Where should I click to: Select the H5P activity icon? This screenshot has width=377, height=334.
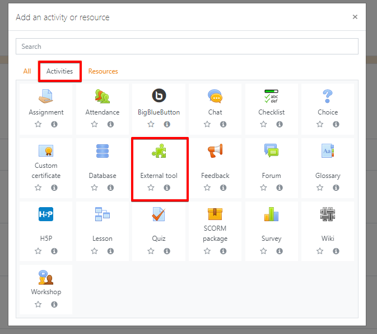pyautogui.click(x=46, y=214)
